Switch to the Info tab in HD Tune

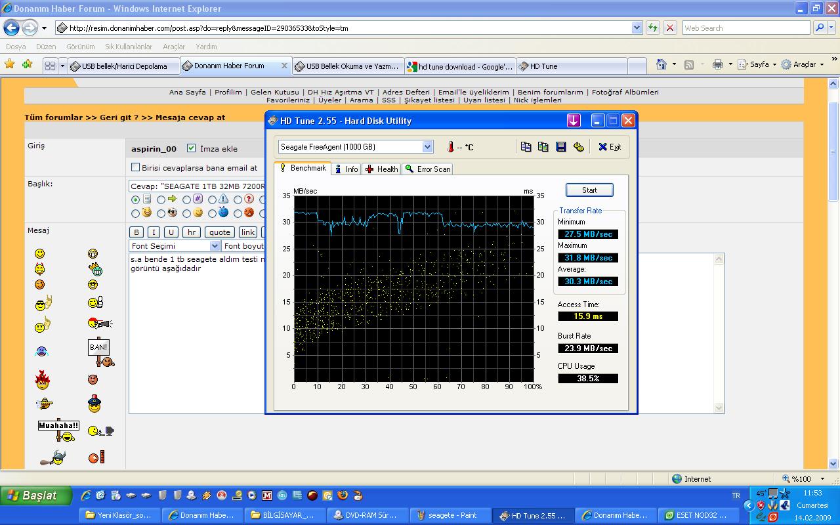[x=346, y=169]
